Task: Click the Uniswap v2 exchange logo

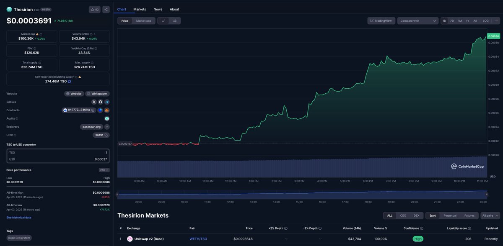Action: tap(130, 239)
